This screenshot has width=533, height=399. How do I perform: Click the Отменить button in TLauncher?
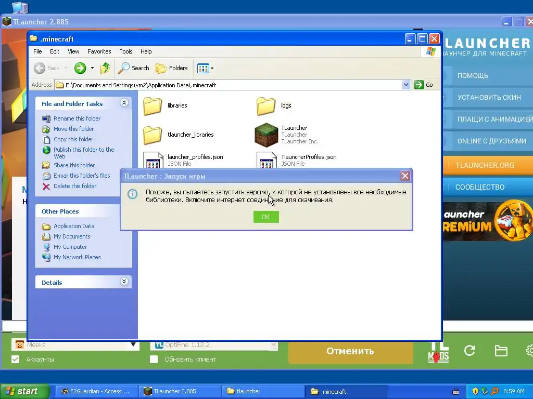[350, 352]
